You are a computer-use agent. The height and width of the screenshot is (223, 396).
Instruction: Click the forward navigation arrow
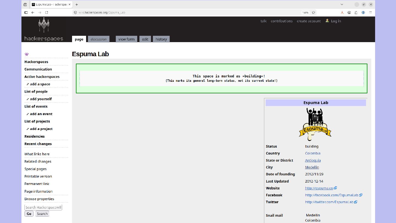pos(40,12)
